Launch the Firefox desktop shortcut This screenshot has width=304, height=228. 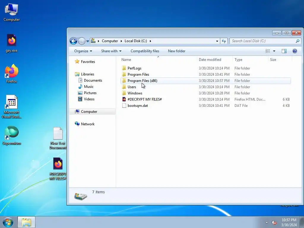(x=12, y=74)
